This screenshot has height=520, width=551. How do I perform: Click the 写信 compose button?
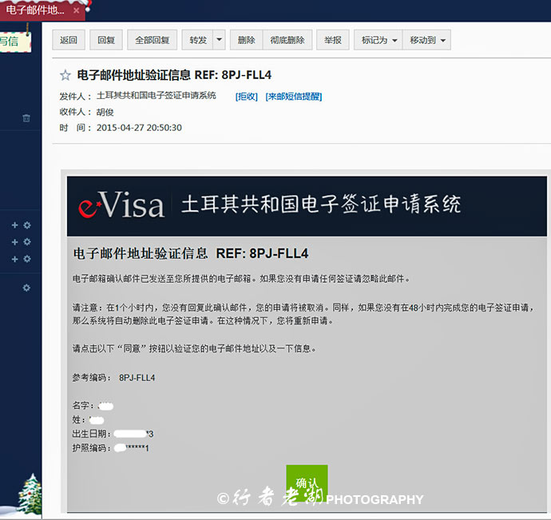(x=10, y=42)
